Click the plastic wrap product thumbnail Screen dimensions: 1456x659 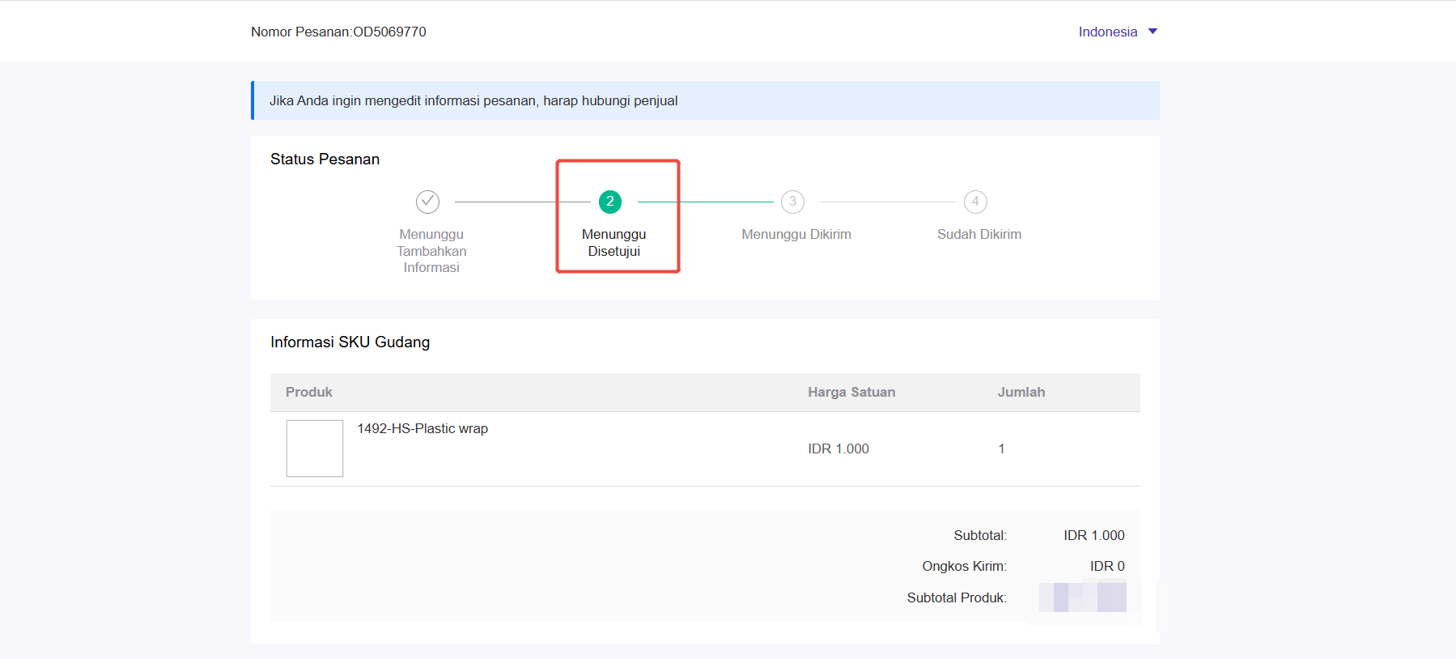(315, 449)
